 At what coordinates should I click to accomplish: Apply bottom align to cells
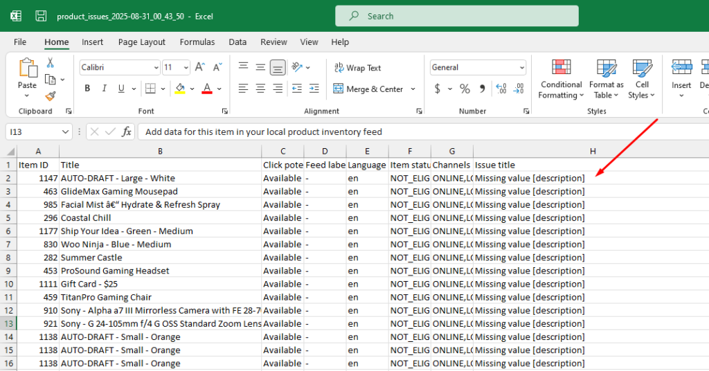point(278,67)
